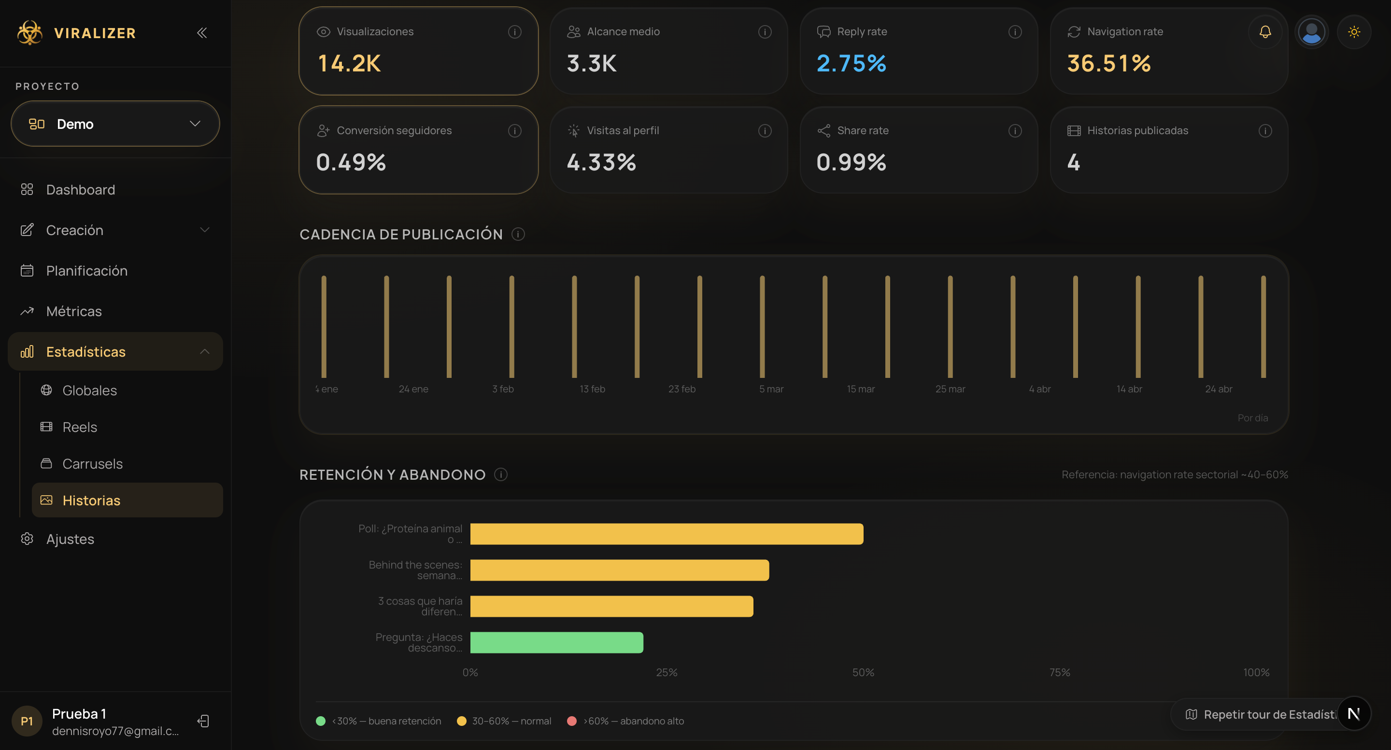This screenshot has width=1391, height=750.
Task: Click the Poll: ¿Proteína animal bar
Action: coord(667,534)
